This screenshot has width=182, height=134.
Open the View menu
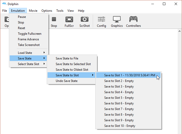pos(71,11)
